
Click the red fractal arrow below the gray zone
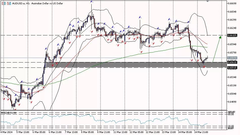tap(204, 67)
